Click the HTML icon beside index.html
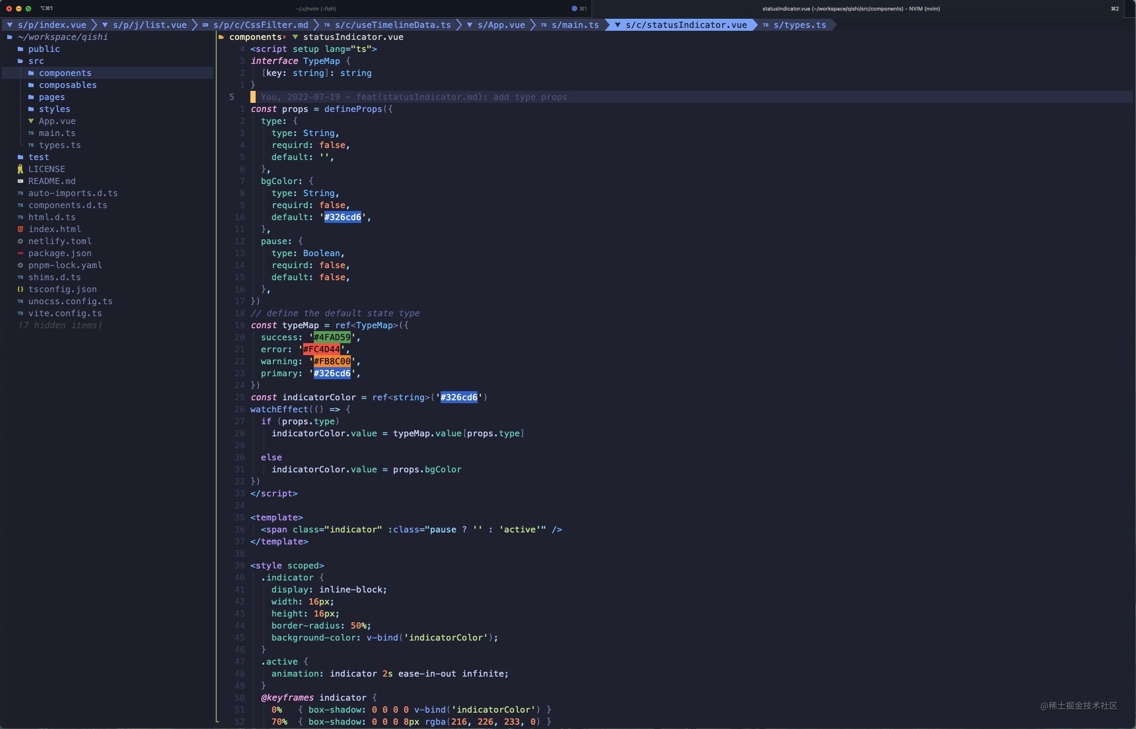The image size is (1136, 729). (20, 229)
